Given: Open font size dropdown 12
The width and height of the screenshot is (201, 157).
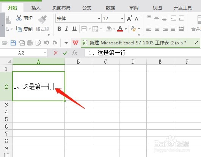Looking at the screenshot, I should pos(122,19).
